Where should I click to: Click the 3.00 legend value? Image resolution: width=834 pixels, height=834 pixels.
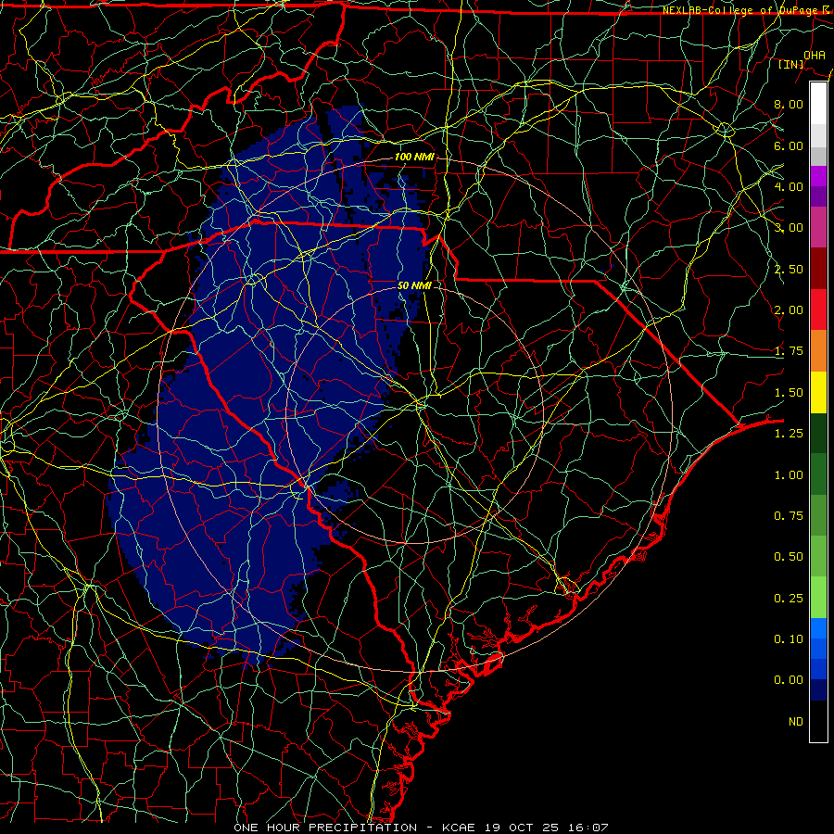click(x=789, y=227)
